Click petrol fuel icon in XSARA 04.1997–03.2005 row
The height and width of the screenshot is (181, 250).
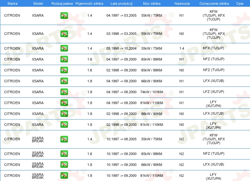(x=64, y=15)
